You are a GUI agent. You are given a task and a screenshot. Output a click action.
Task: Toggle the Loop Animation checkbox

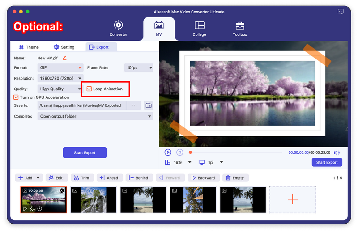(89, 89)
